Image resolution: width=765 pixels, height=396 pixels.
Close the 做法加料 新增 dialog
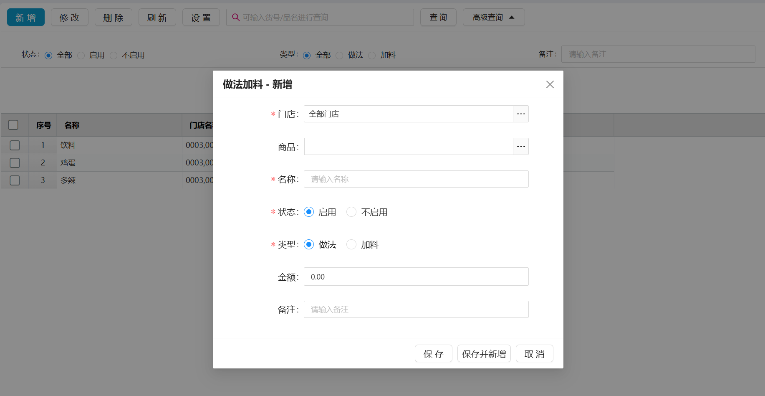pyautogui.click(x=550, y=84)
